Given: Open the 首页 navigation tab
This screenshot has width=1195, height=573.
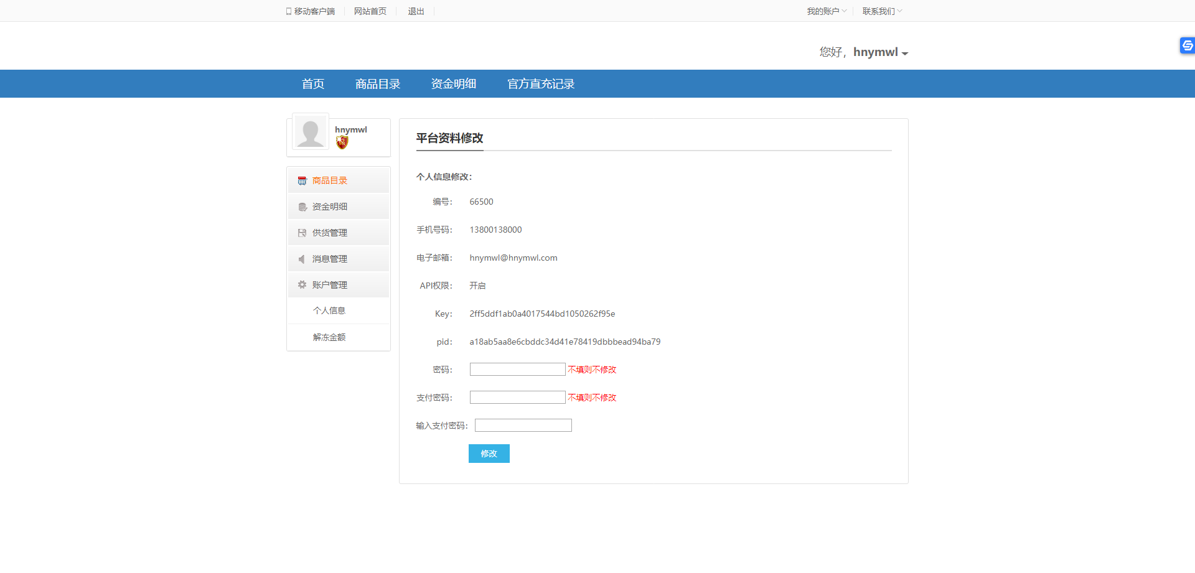Looking at the screenshot, I should 313,84.
